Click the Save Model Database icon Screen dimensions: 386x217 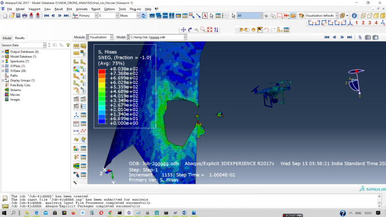[18, 16]
